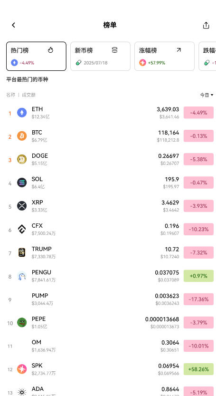Screen dimensions: 216x396
Task: Tap the PENGU +0.97% green badge
Action: [198, 276]
